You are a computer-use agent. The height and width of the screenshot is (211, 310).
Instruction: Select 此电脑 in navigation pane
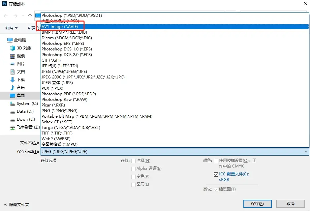[x=16, y=40]
